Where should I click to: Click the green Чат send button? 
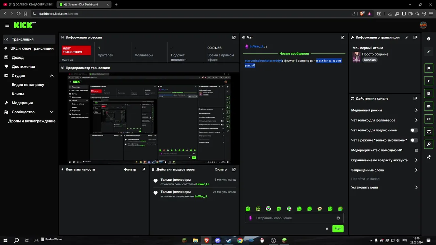coord(338,229)
